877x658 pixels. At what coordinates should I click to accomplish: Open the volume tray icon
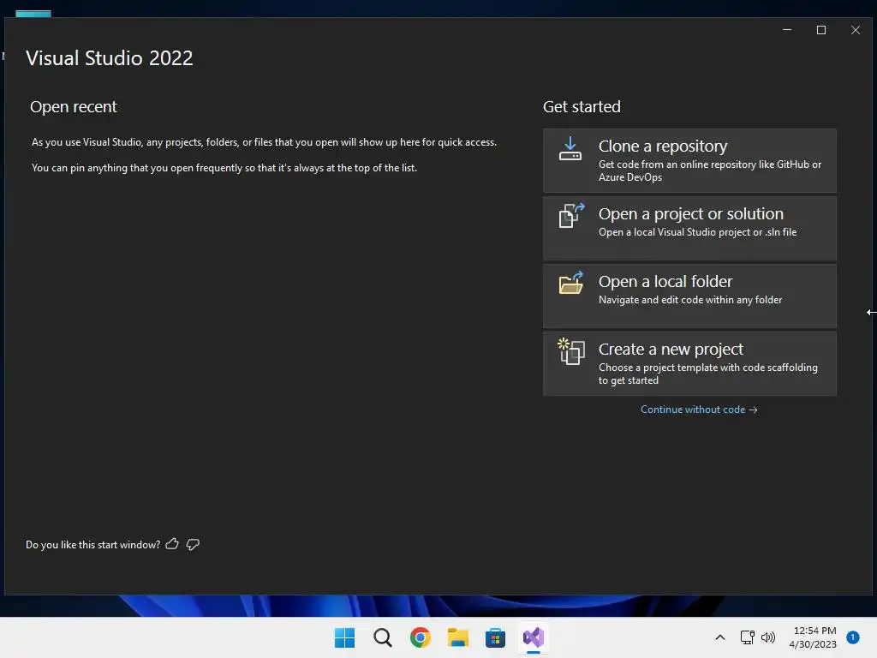coord(768,637)
